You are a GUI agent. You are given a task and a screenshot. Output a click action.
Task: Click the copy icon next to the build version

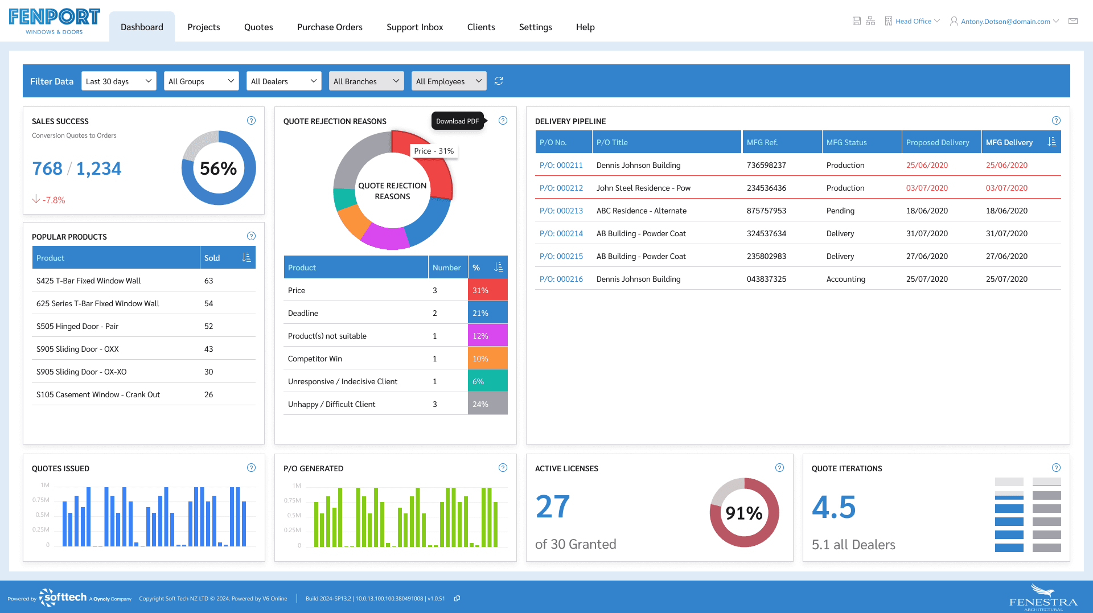[x=457, y=598]
